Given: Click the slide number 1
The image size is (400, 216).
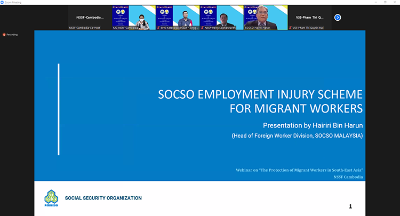Looking at the screenshot, I should [x=350, y=206].
